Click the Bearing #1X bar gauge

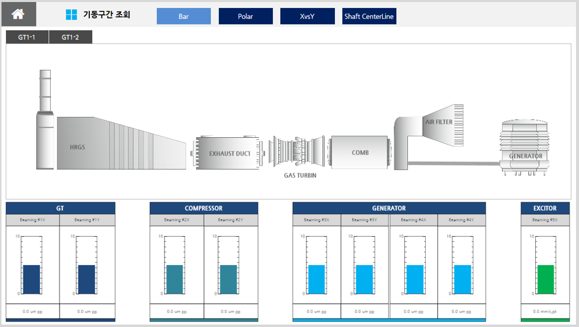pyautogui.click(x=32, y=279)
